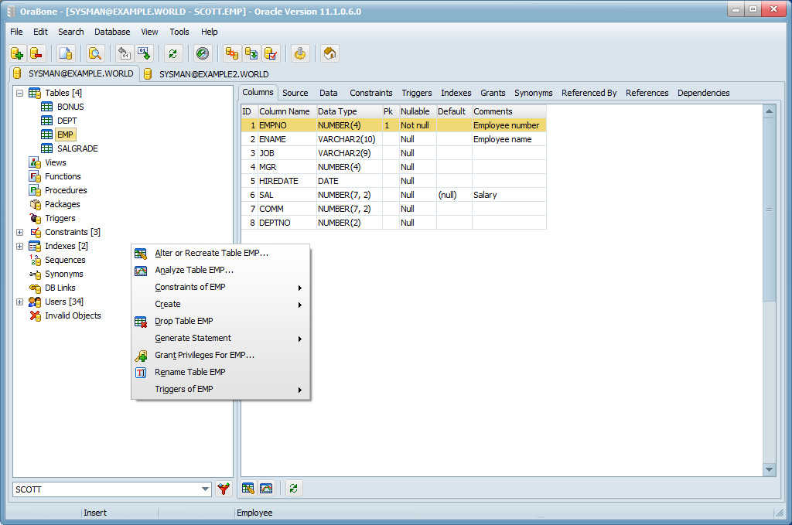Click the refresh icon below the columns grid
The image size is (792, 525).
click(x=293, y=488)
